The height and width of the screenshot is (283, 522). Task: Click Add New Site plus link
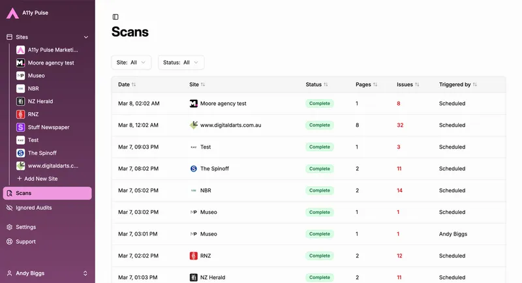click(x=37, y=179)
